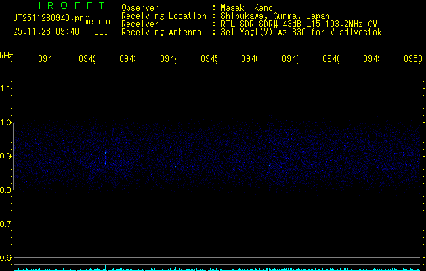426x271 pixels.
Task: Select the RTL-SDR SDR# 43dB receiver text
Action: click(299, 24)
